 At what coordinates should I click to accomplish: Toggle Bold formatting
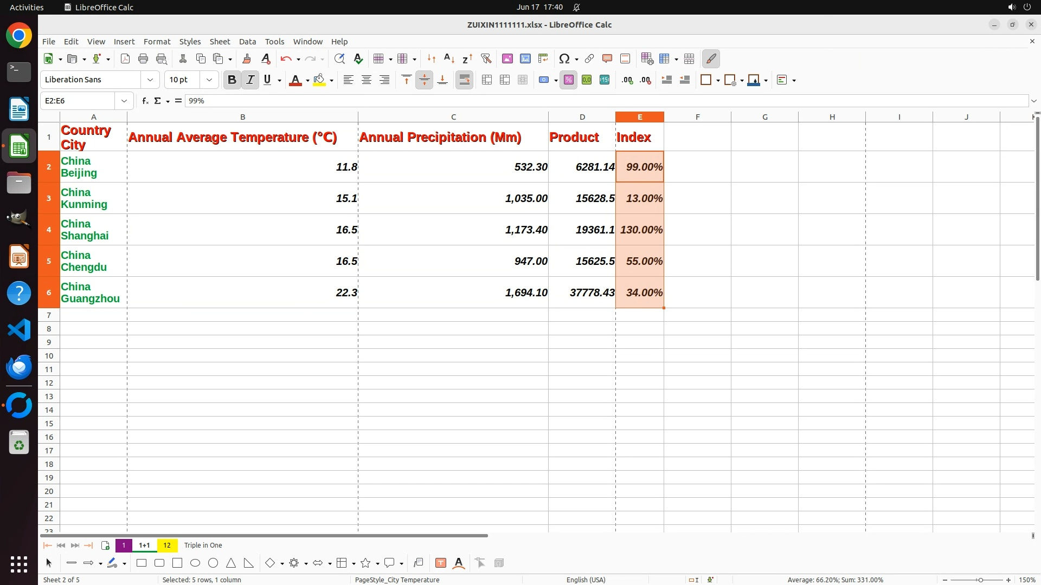click(232, 80)
